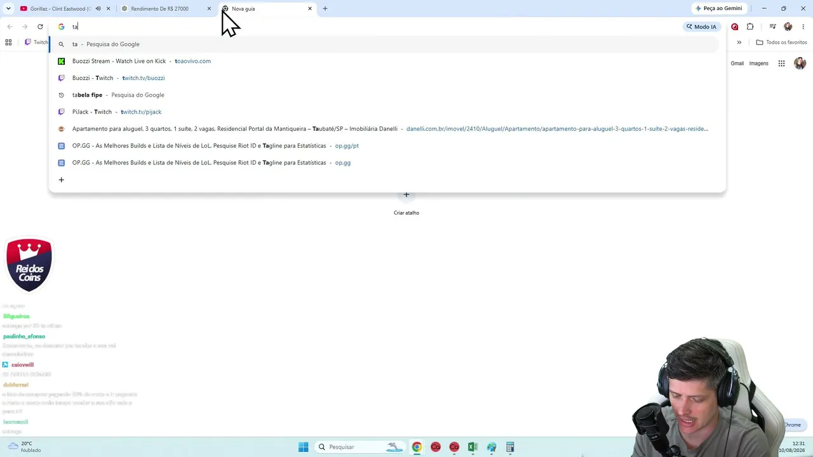Switch to the Gorillaz - Clint Eastwood tab
The height and width of the screenshot is (457, 813).
tap(60, 8)
